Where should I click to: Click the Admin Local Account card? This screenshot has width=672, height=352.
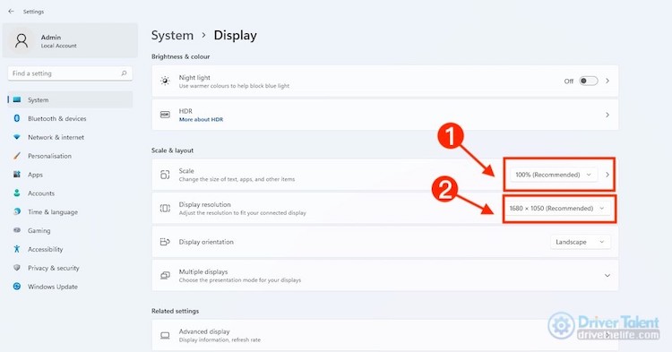pyautogui.click(x=70, y=40)
